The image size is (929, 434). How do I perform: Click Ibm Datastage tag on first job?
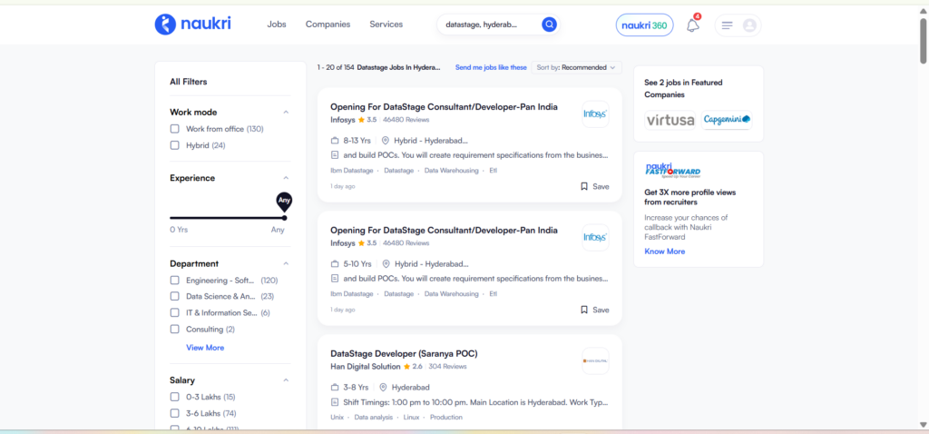pos(352,170)
